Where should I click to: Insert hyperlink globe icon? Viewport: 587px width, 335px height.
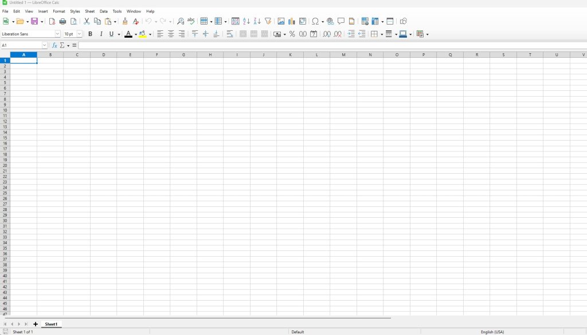click(x=330, y=21)
